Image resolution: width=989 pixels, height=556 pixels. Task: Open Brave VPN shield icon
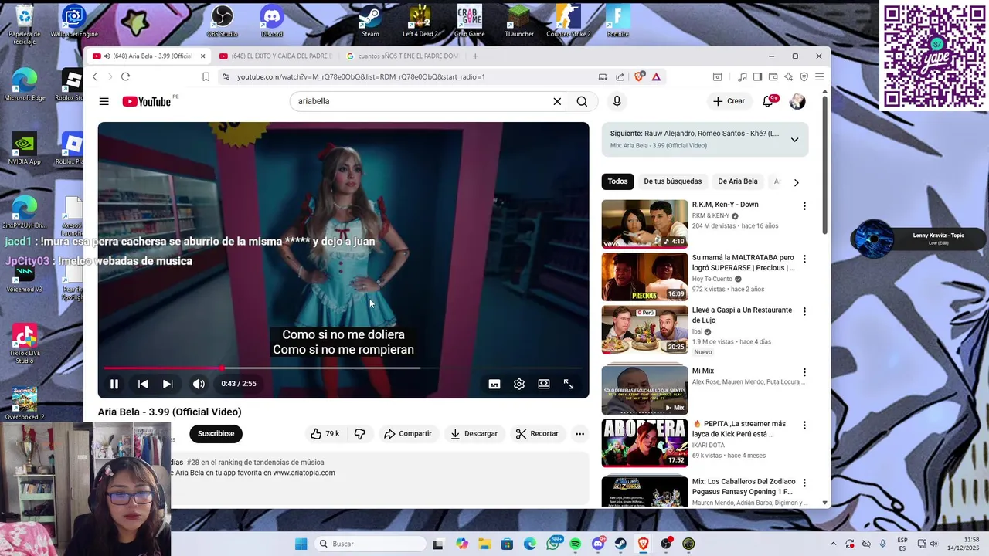pyautogui.click(x=804, y=76)
